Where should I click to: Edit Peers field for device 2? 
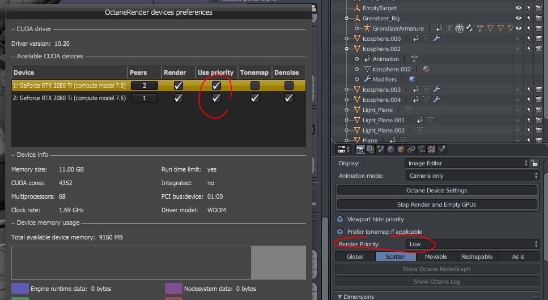point(145,98)
